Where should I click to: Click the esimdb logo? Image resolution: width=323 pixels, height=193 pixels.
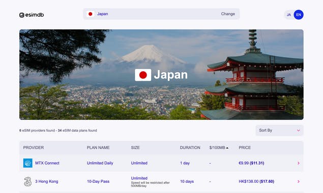pyautogui.click(x=32, y=15)
